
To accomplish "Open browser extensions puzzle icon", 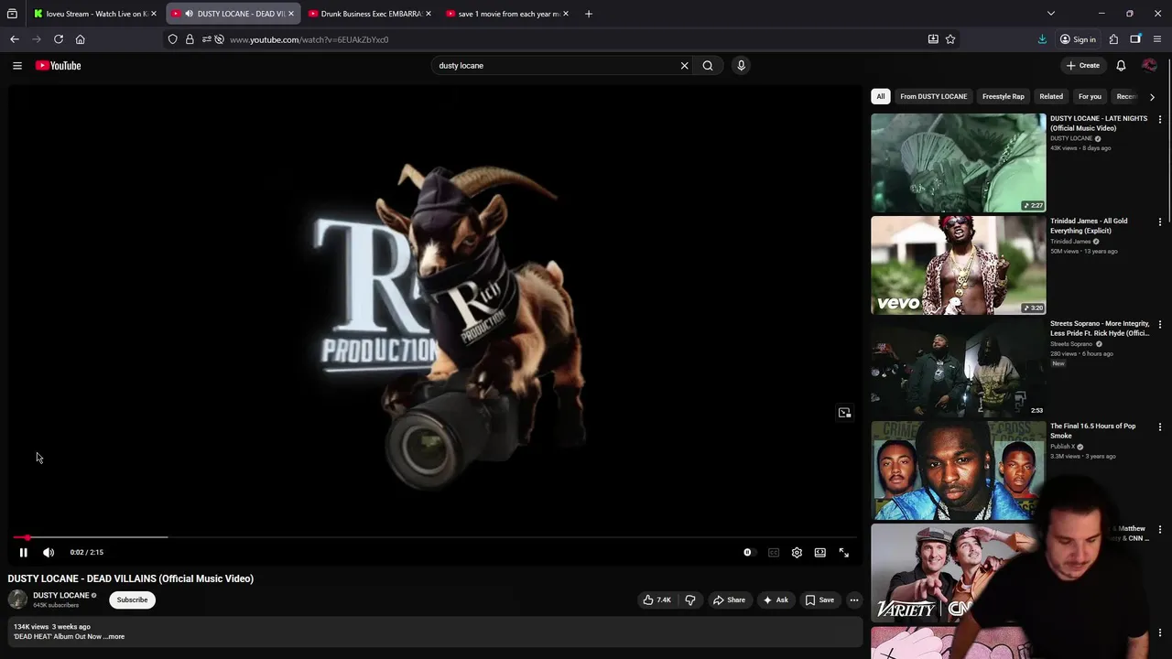I will [1113, 39].
